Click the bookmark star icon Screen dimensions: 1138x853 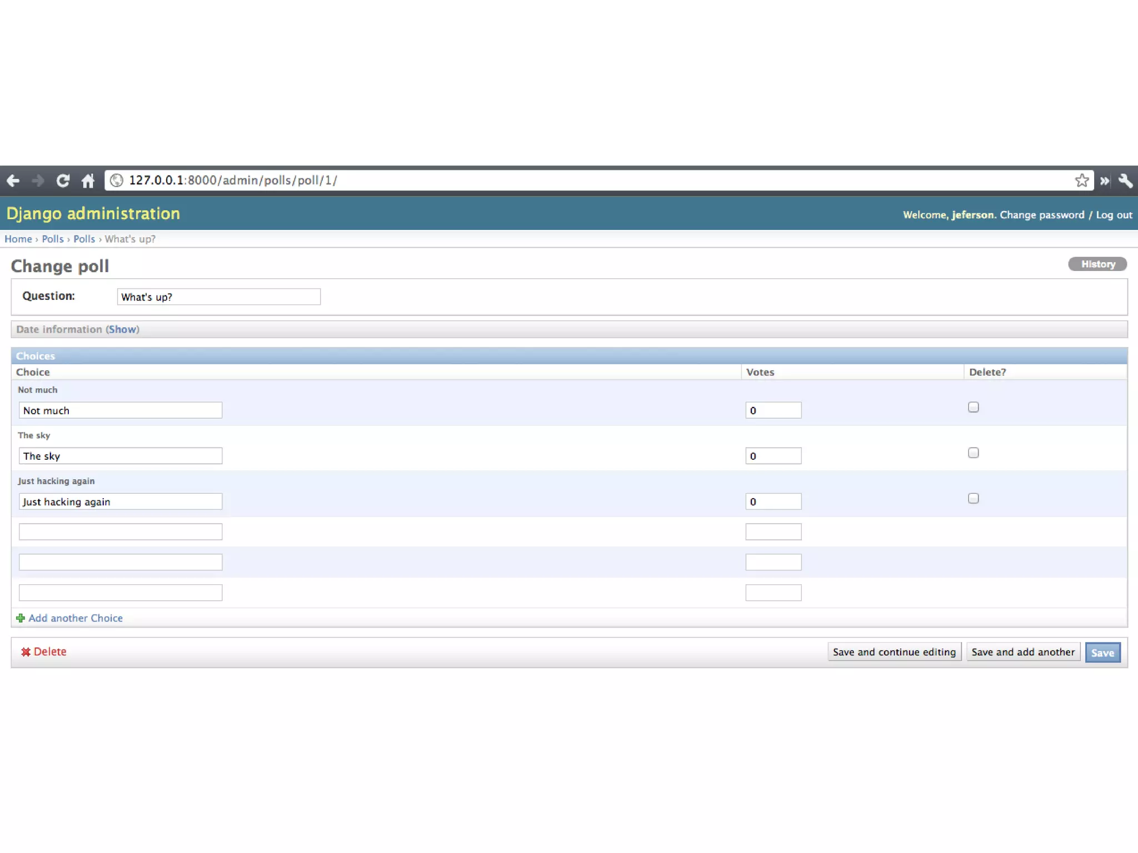click(x=1081, y=180)
